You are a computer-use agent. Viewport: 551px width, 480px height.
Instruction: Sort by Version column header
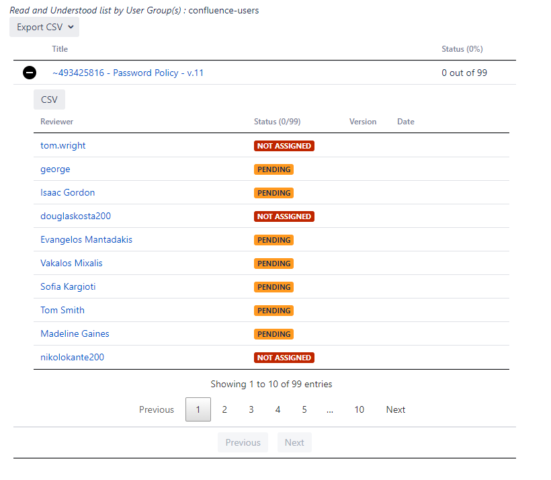coord(363,122)
